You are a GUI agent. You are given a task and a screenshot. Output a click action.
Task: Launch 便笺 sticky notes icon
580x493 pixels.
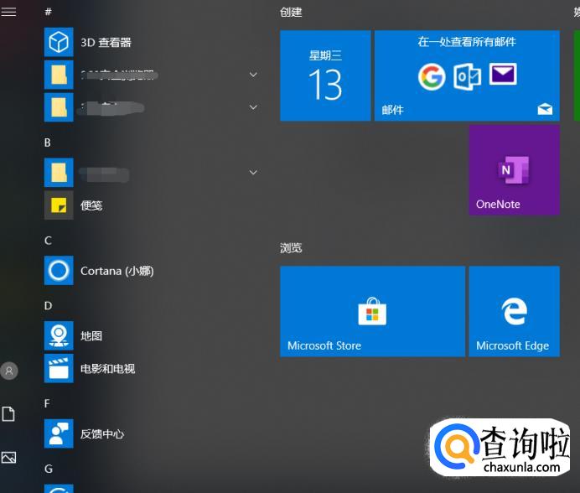(59, 205)
